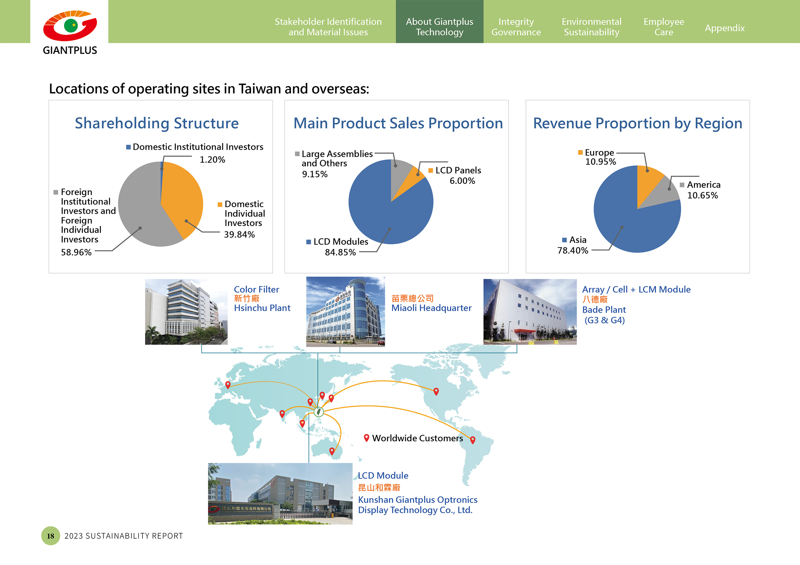800x565 pixels.
Task: Select the About Giantplus Technology tab
Action: [x=439, y=27]
